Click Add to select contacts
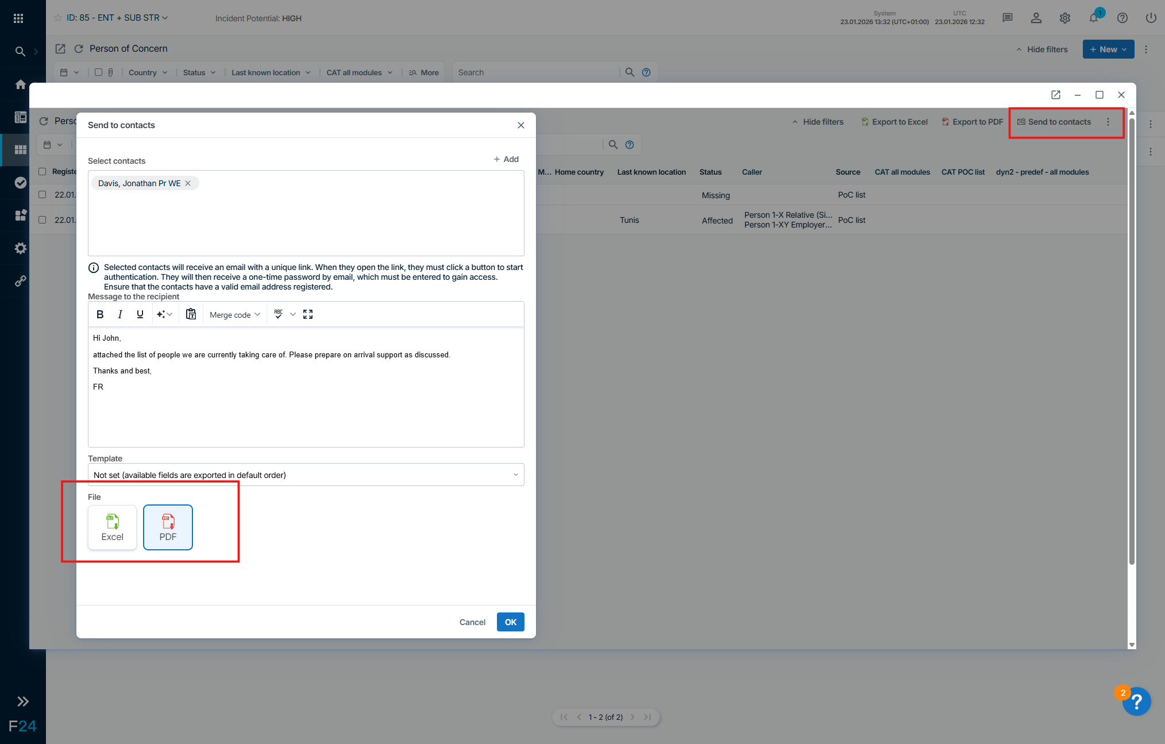The image size is (1165, 744). [506, 159]
